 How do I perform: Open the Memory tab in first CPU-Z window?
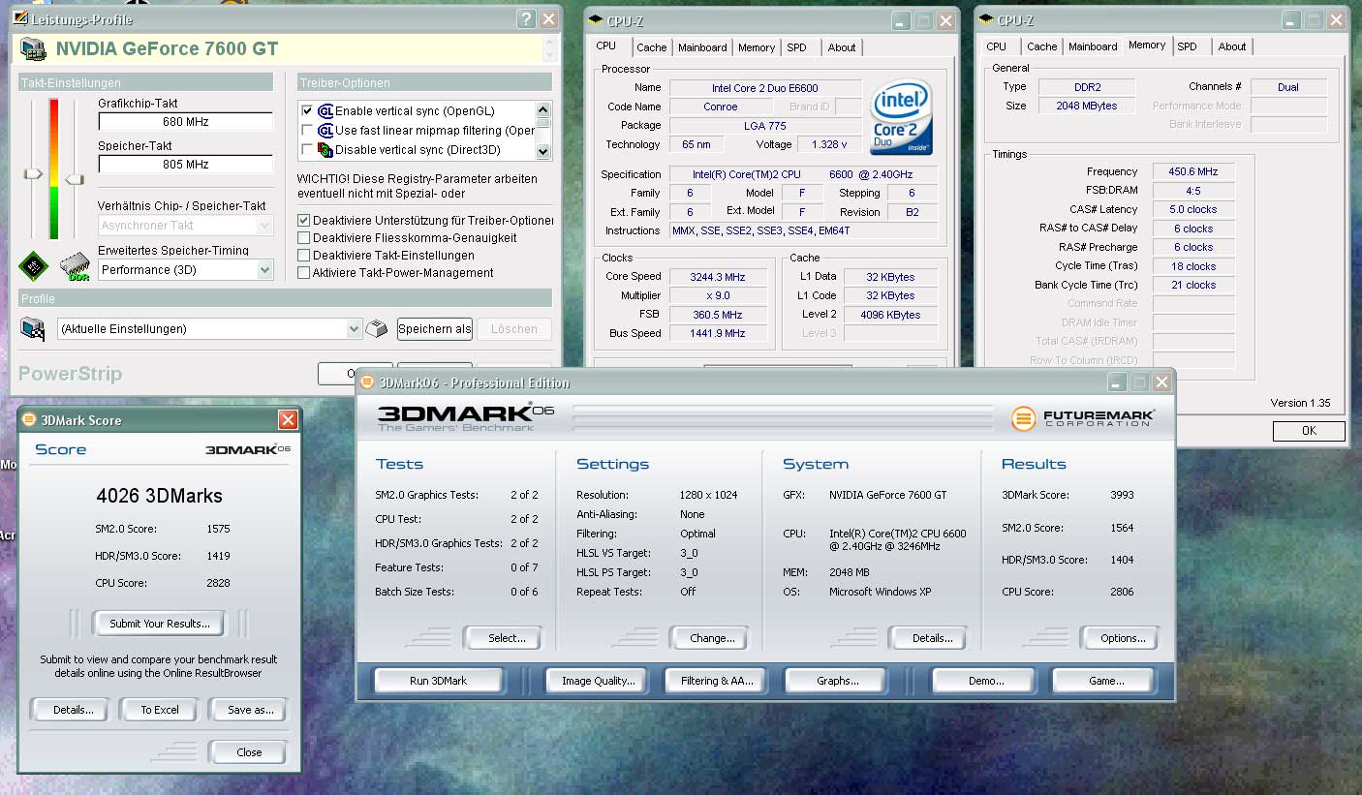point(757,47)
